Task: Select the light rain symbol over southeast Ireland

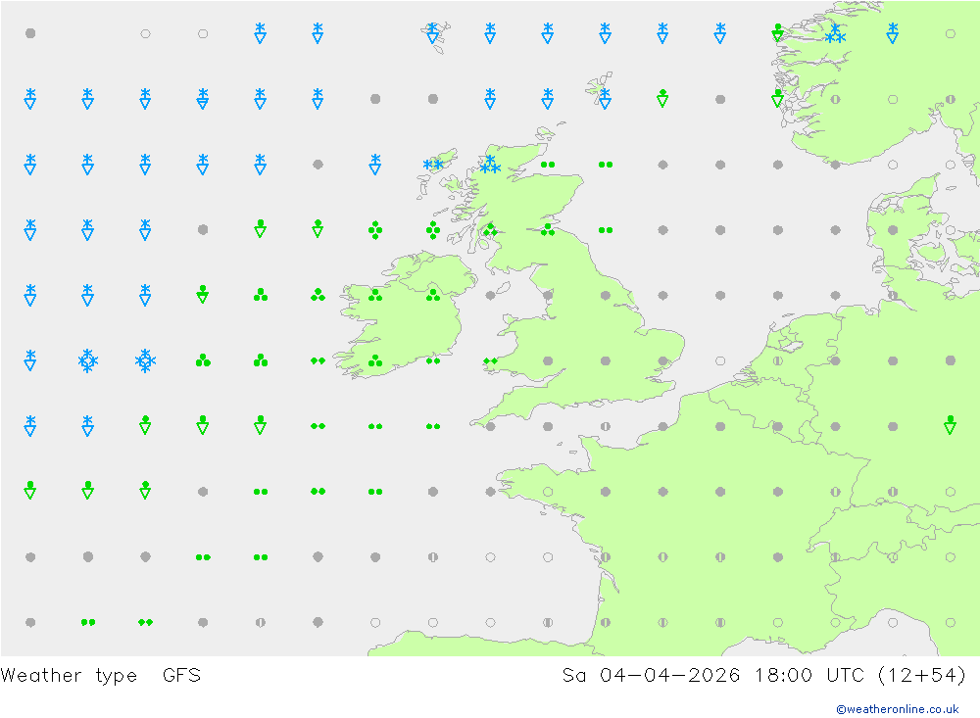Action: click(x=432, y=360)
